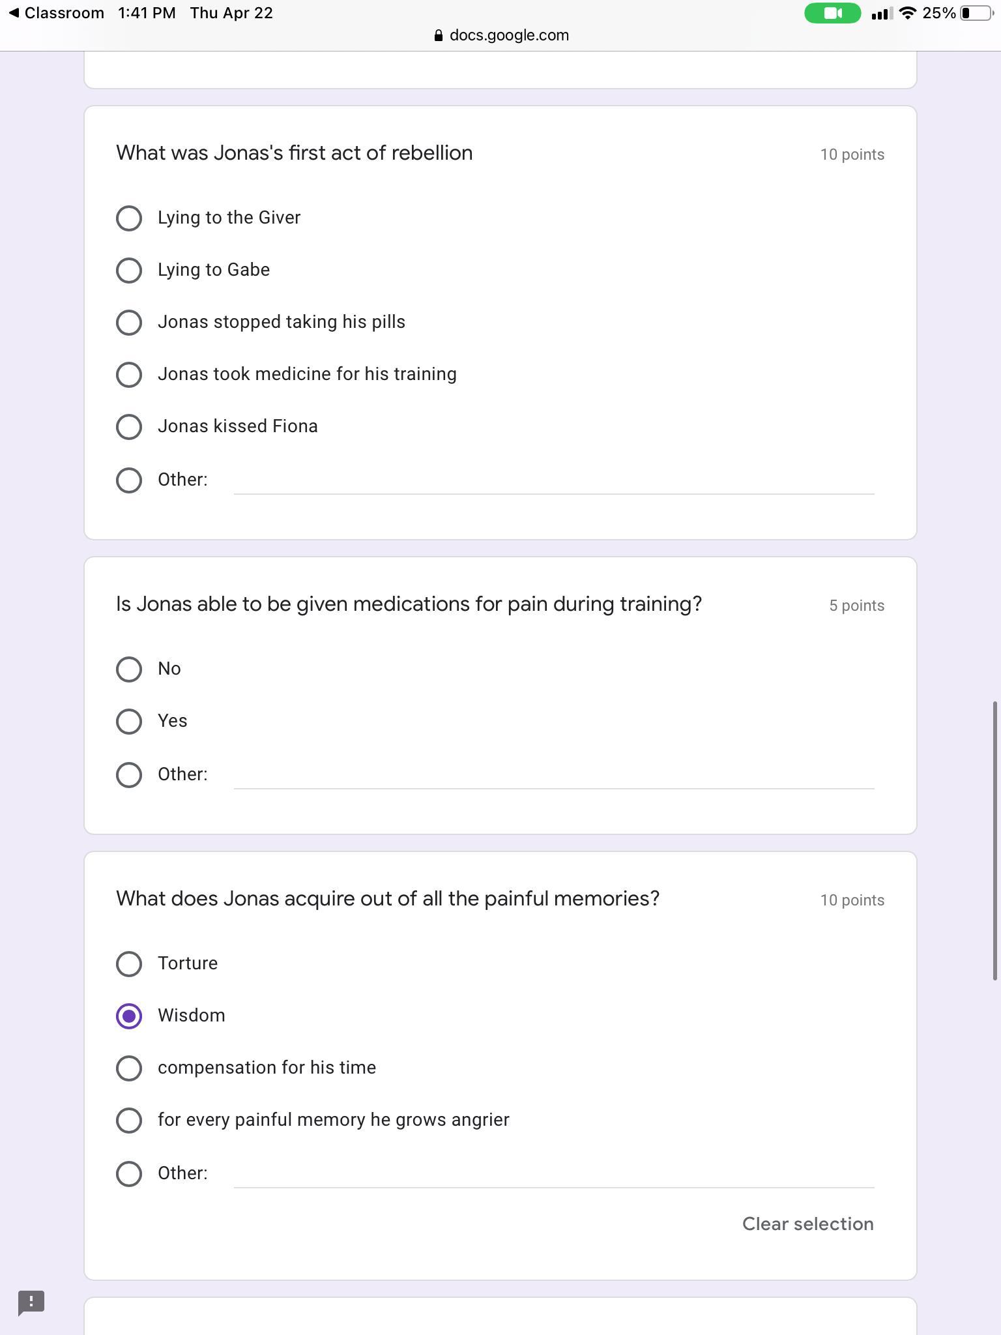Choose 'compensation for his time' option

click(129, 1068)
